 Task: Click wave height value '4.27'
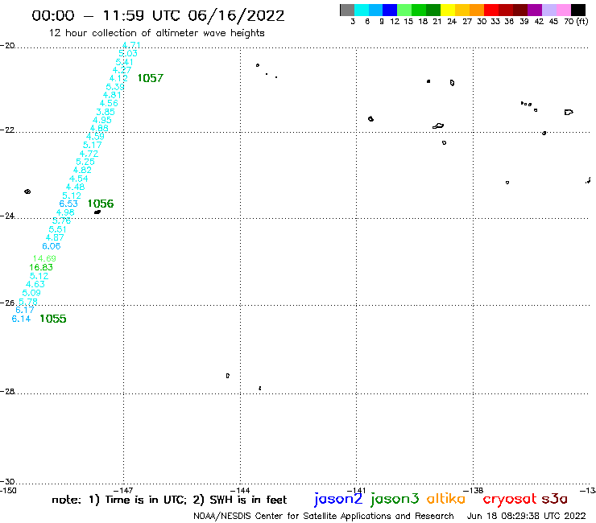tap(122, 70)
